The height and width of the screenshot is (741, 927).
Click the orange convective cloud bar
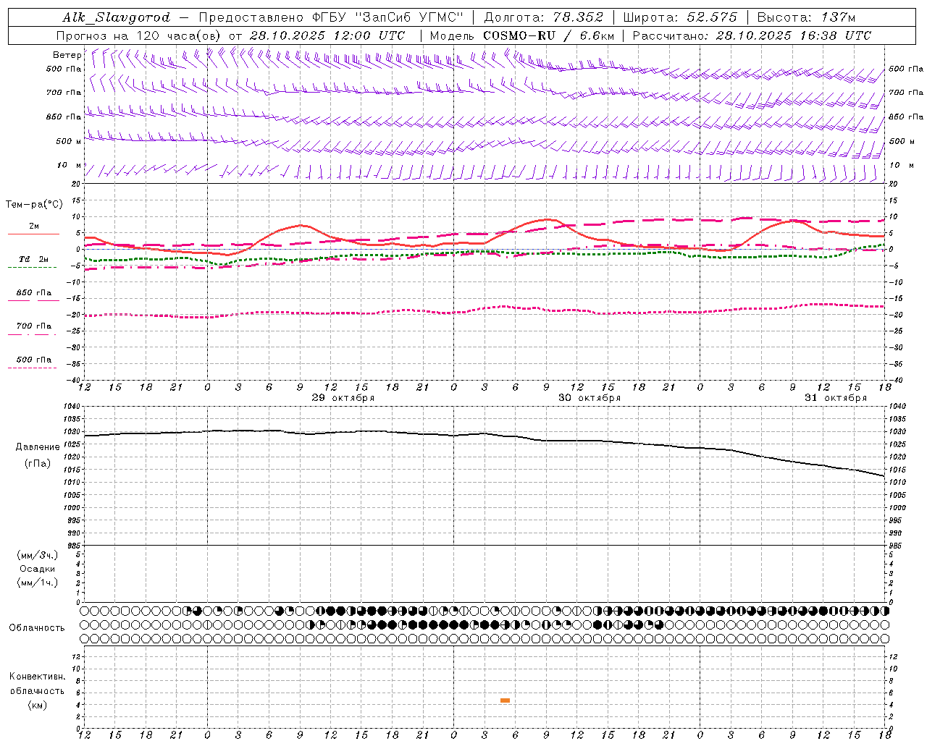505,700
